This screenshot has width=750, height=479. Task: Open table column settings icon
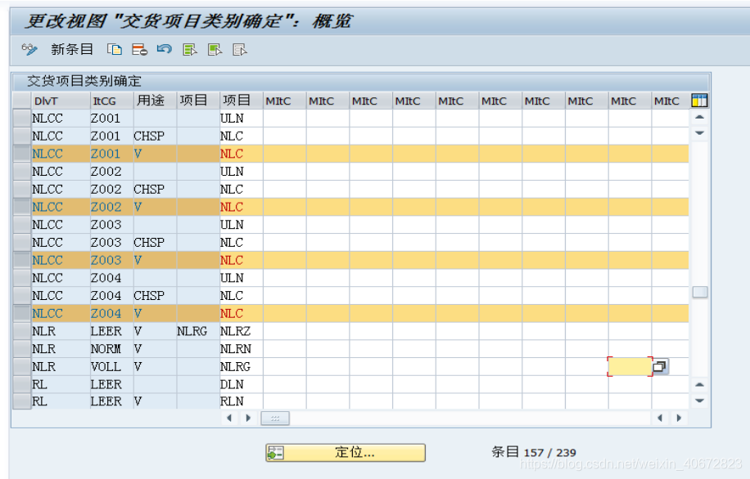tap(699, 101)
